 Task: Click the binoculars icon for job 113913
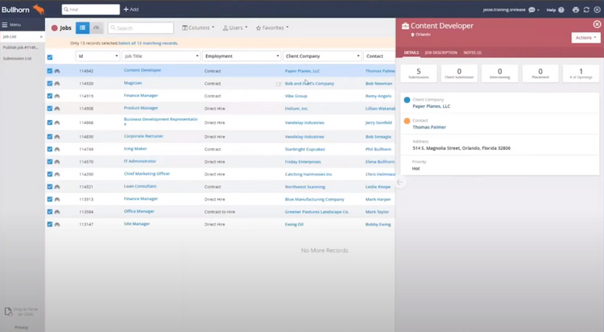(57, 199)
